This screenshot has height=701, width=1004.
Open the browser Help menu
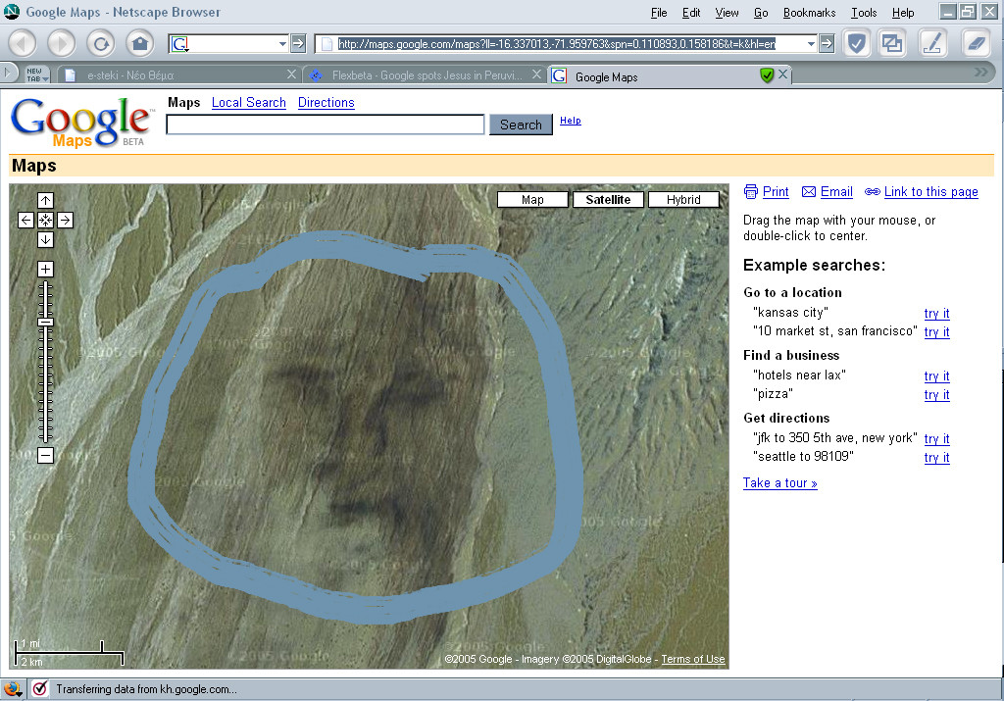click(x=903, y=13)
